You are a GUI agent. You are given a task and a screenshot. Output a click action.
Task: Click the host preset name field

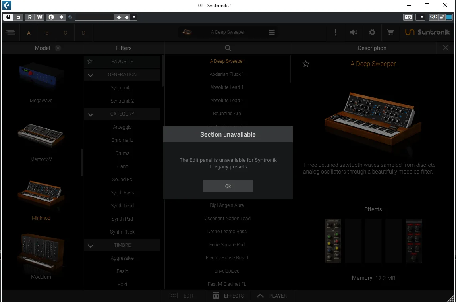[95, 17]
